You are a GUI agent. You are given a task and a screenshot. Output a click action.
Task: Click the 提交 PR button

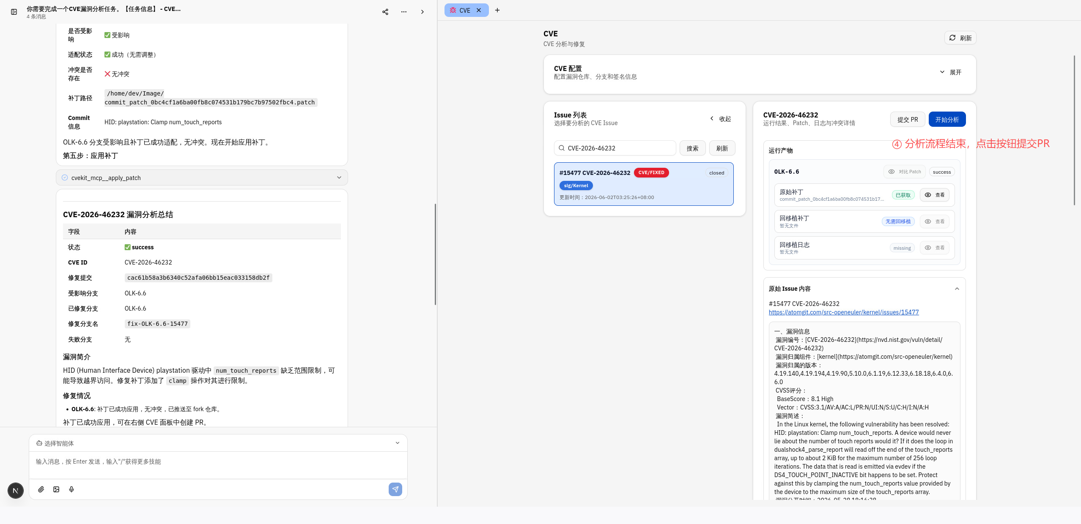coord(908,119)
